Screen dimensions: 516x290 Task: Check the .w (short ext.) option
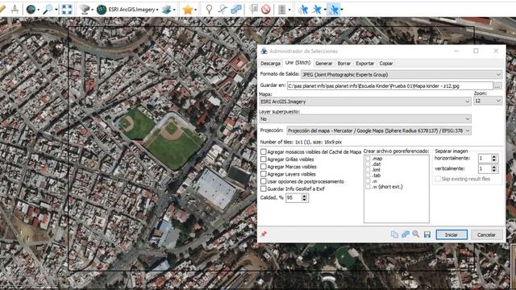[x=368, y=186]
